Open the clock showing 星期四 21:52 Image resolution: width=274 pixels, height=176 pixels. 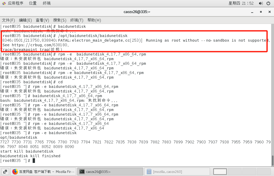point(241,3)
